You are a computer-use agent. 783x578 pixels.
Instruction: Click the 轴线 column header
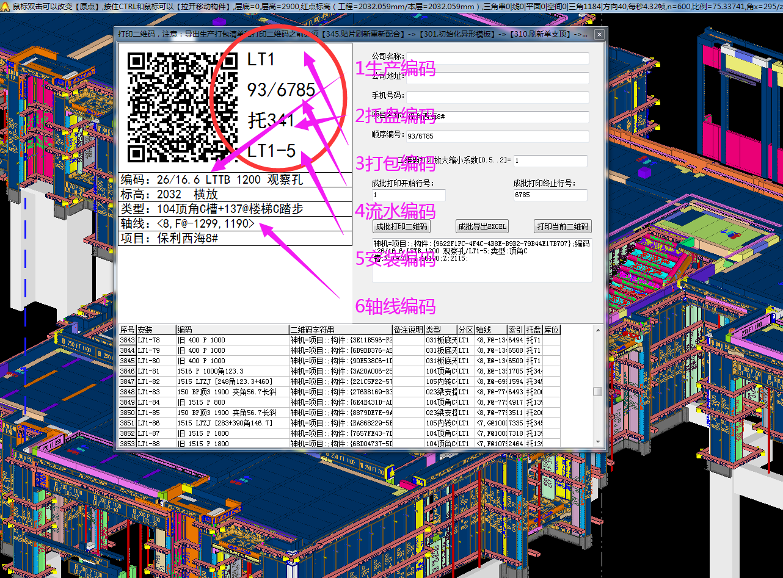(x=491, y=330)
